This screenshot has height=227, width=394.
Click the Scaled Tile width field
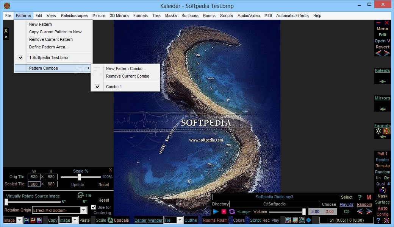34,184
